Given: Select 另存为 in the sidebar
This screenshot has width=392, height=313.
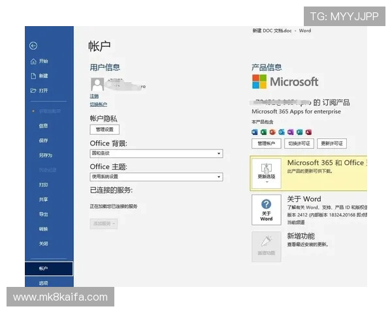Looking at the screenshot, I should pyautogui.click(x=46, y=155).
